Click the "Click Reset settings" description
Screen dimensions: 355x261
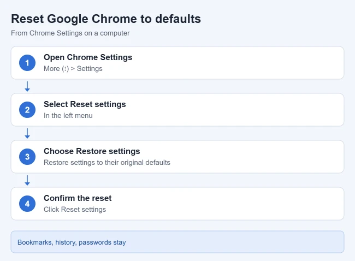pyautogui.click(x=75, y=209)
